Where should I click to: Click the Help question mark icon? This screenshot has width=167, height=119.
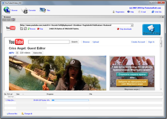(x=129, y=12)
